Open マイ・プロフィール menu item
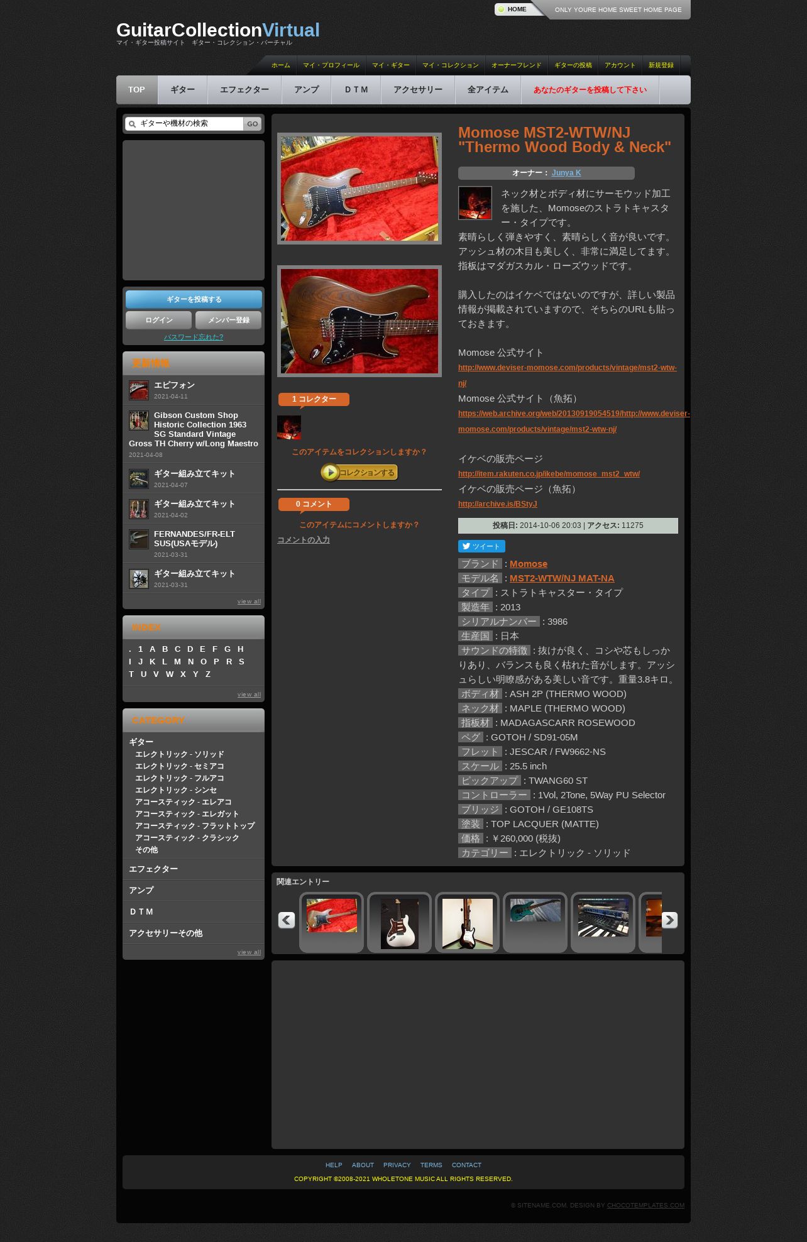 point(331,65)
